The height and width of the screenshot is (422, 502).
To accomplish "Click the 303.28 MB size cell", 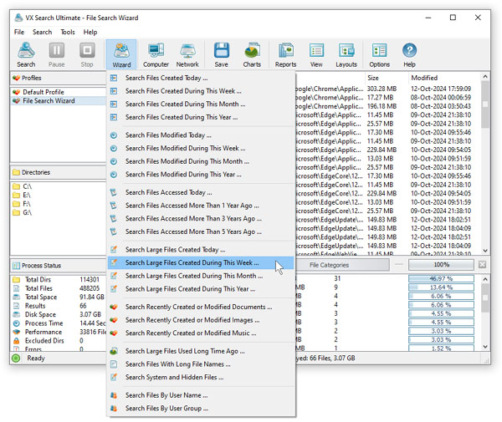I will (x=382, y=89).
